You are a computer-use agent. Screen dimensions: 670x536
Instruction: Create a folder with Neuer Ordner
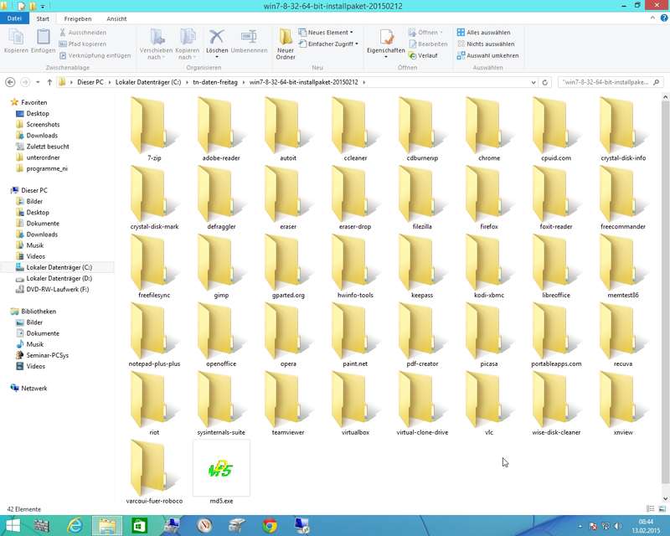[286, 44]
